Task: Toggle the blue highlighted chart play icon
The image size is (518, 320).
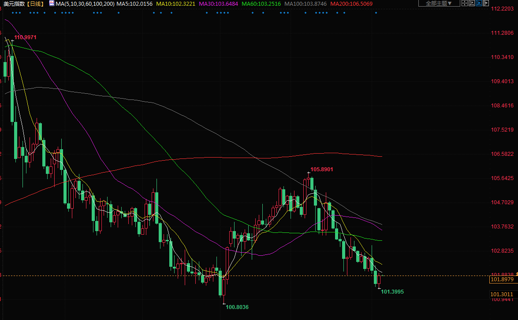Action: click(478, 4)
